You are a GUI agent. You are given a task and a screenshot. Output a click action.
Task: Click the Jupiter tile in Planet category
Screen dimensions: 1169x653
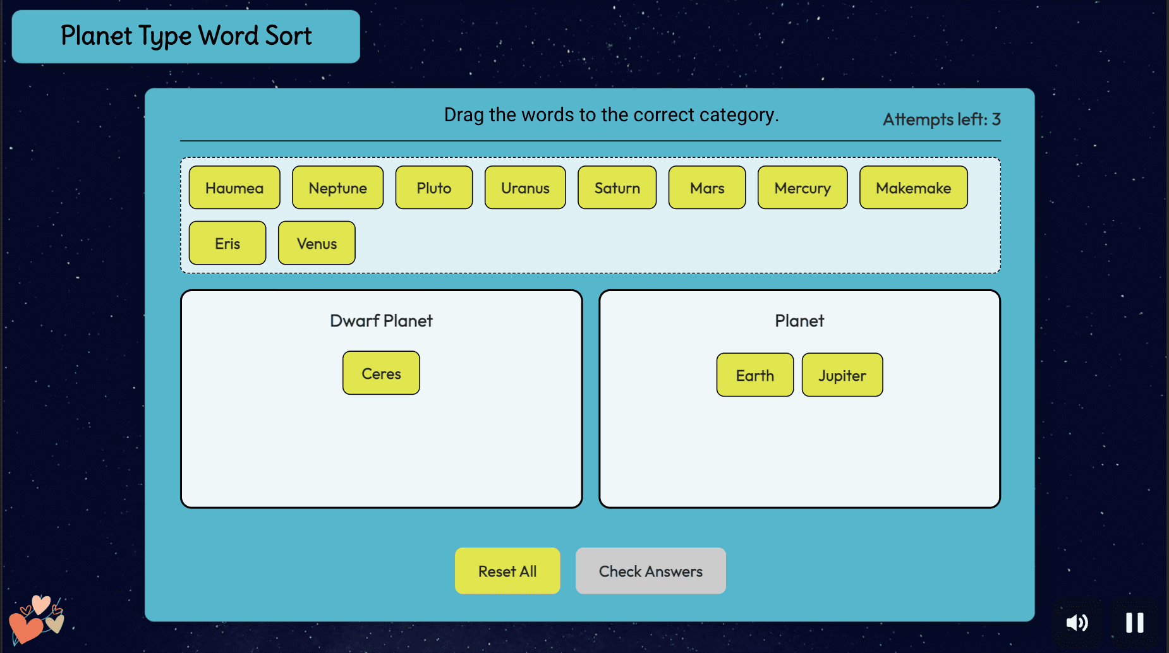[842, 375]
